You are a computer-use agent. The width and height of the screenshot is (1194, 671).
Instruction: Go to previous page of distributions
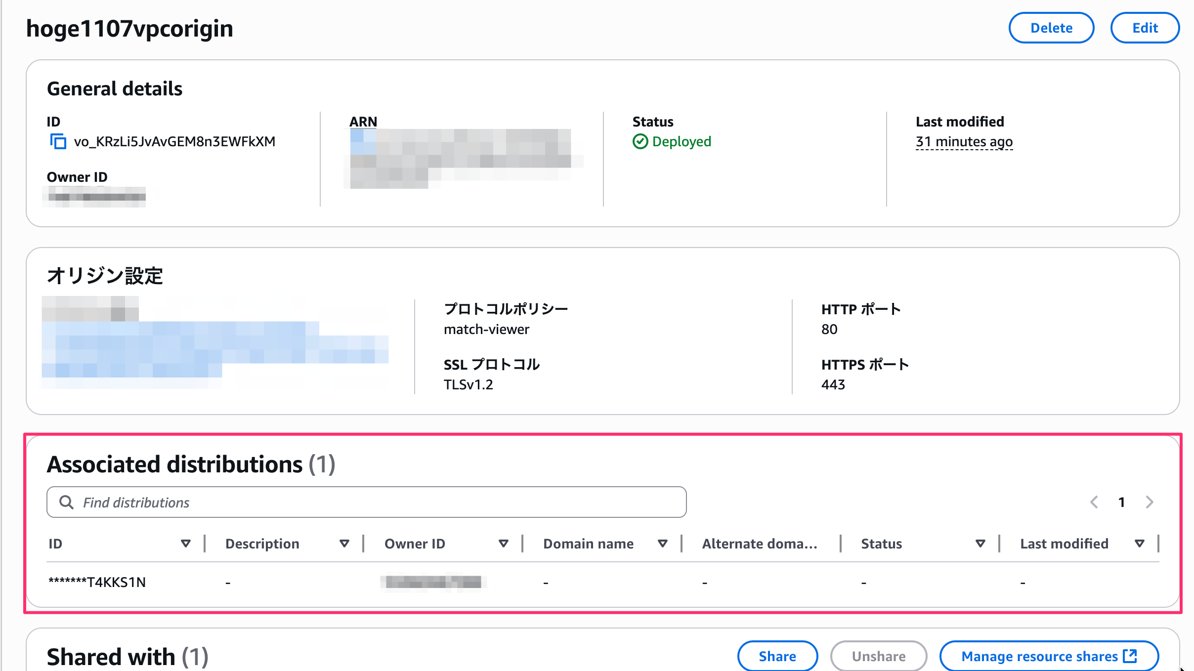pyautogui.click(x=1094, y=503)
